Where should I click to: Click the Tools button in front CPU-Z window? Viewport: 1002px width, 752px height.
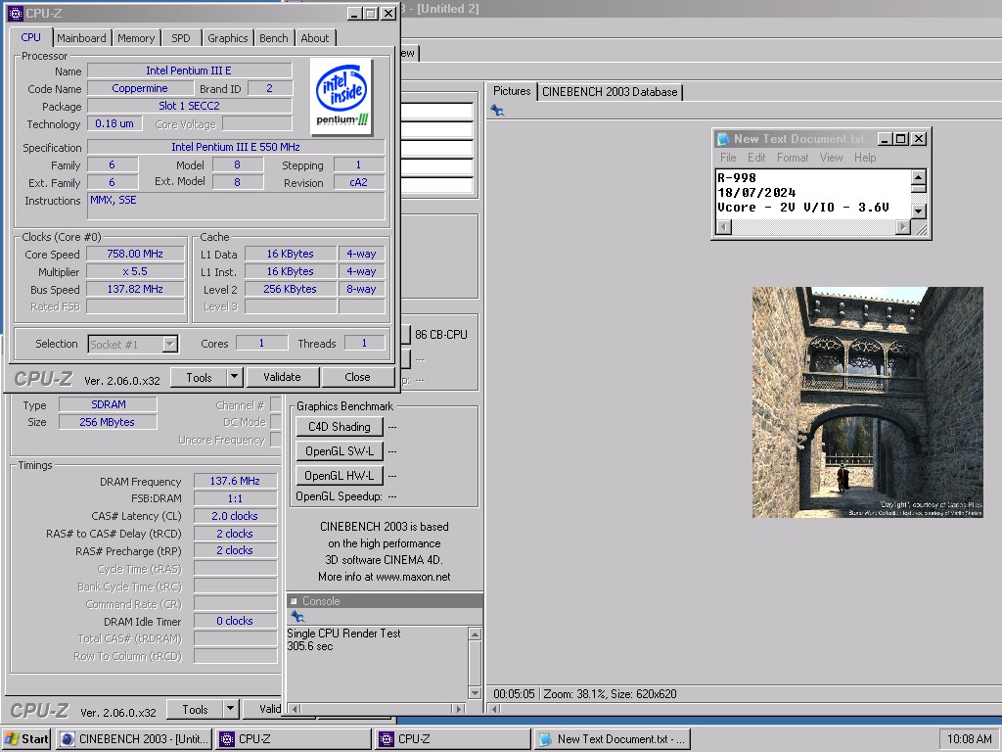(199, 377)
